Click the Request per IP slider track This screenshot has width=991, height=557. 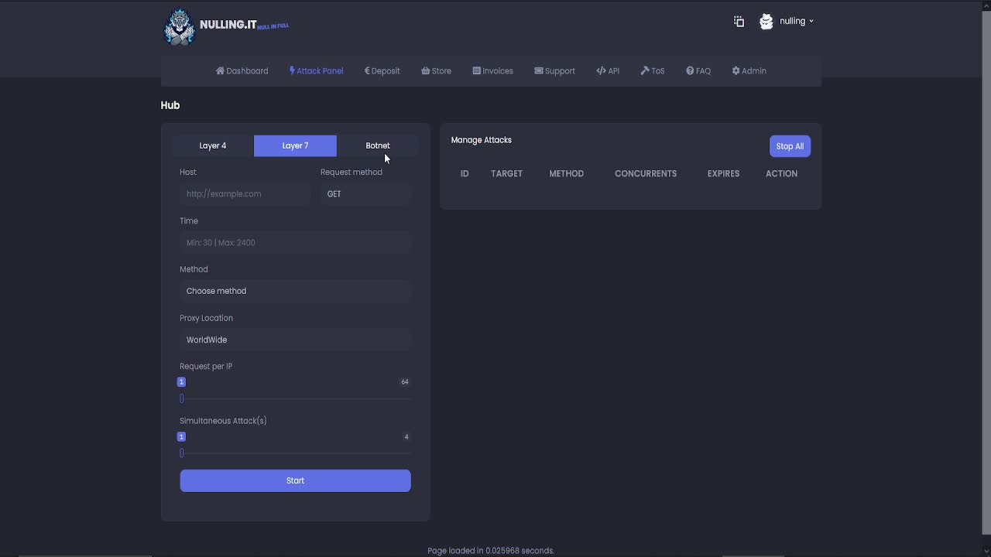point(295,399)
